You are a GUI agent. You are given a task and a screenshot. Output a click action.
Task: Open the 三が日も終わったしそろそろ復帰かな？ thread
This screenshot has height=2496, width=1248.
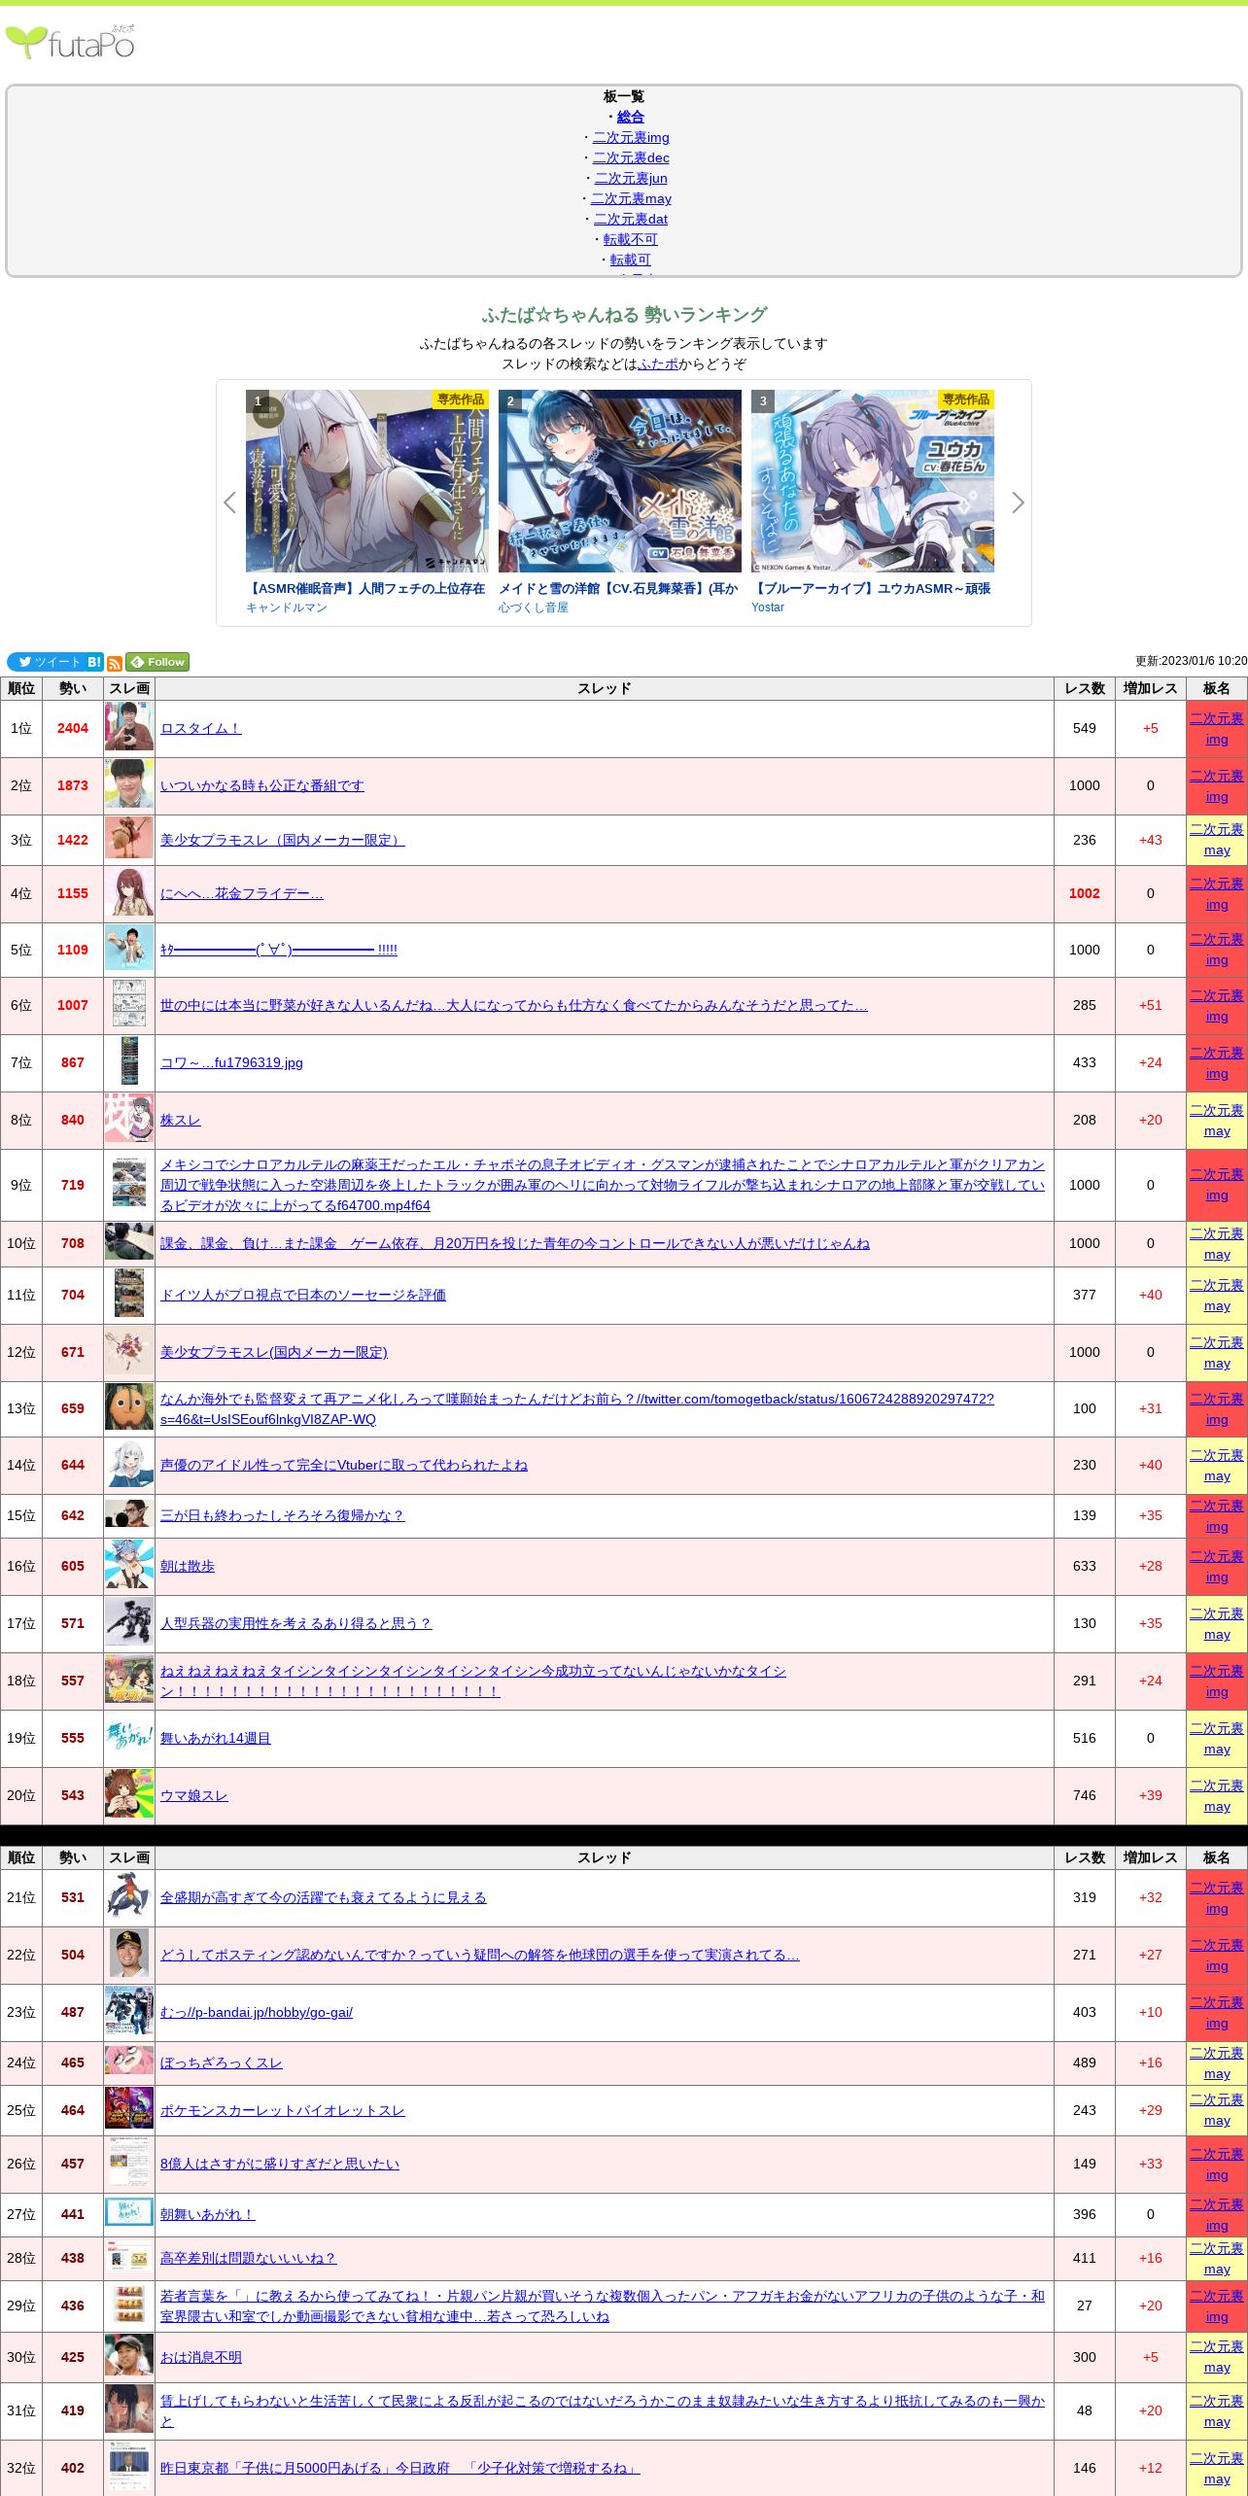pos(282,1515)
